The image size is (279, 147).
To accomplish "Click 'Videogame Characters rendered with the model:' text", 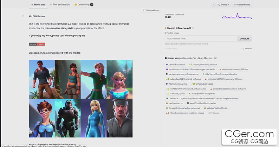I will coord(55,53).
